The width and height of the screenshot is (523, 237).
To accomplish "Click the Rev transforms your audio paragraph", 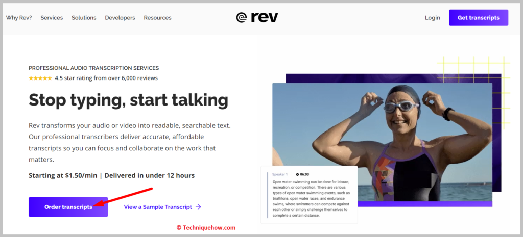I will (x=130, y=143).
